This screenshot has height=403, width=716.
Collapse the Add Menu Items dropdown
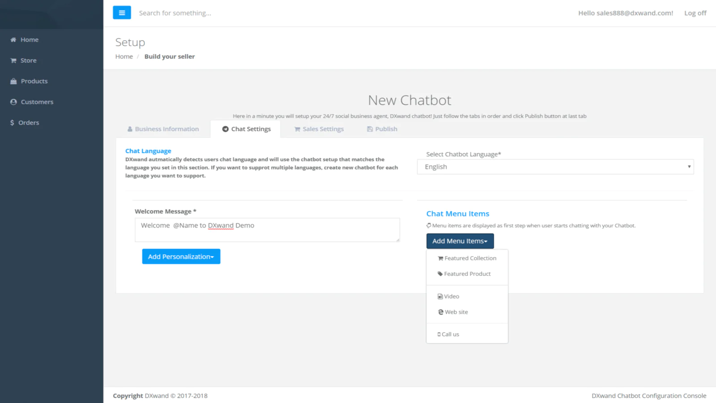pos(460,241)
